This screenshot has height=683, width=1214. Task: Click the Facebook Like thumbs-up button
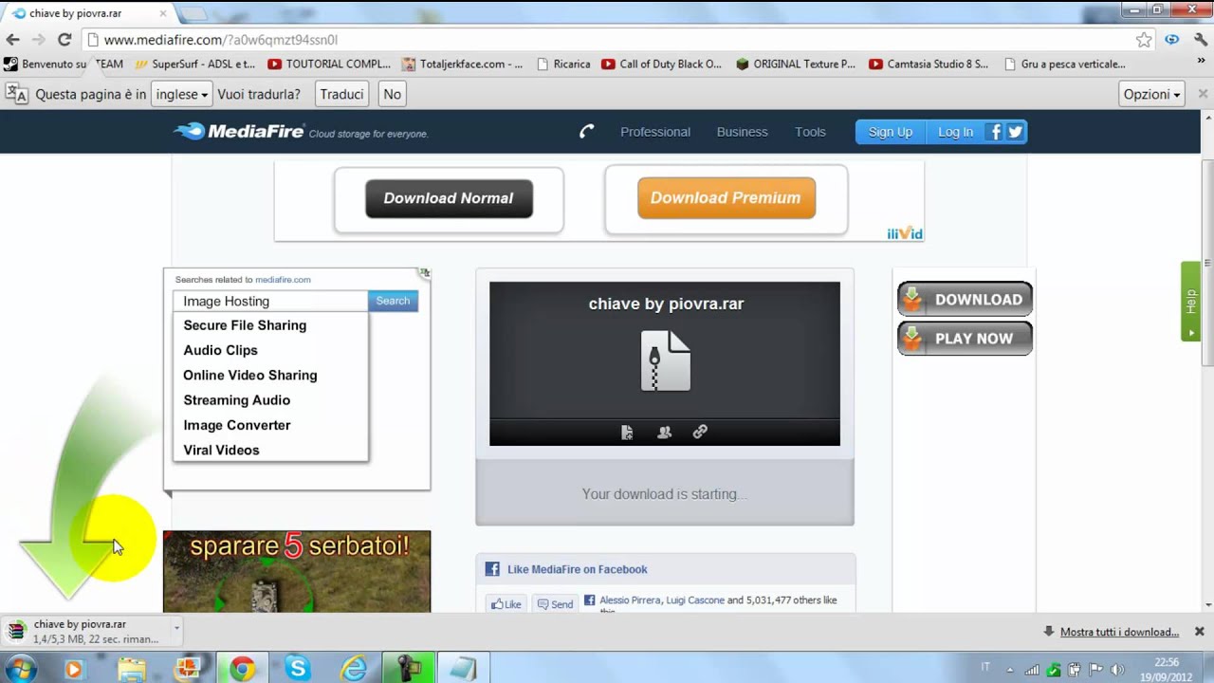coord(505,603)
